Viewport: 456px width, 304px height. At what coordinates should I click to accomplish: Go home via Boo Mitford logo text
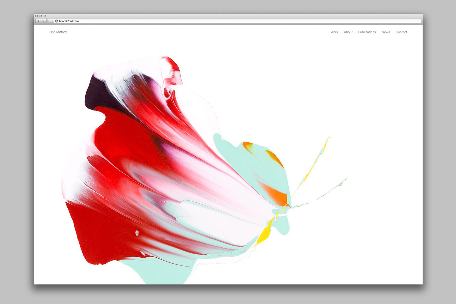pyautogui.click(x=58, y=32)
